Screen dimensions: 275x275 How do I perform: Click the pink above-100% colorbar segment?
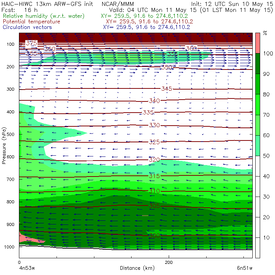click(258, 43)
